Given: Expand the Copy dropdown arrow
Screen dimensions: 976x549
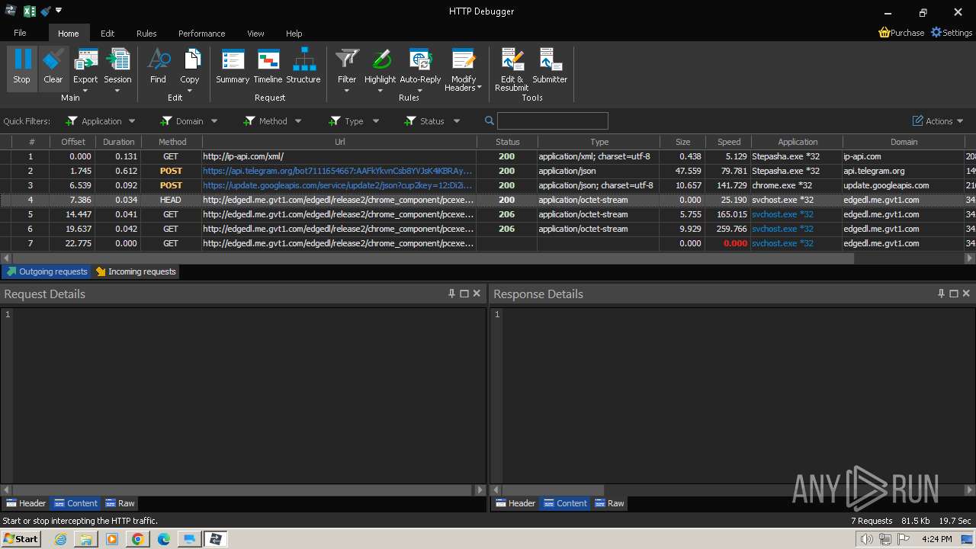Looking at the screenshot, I should [x=190, y=91].
